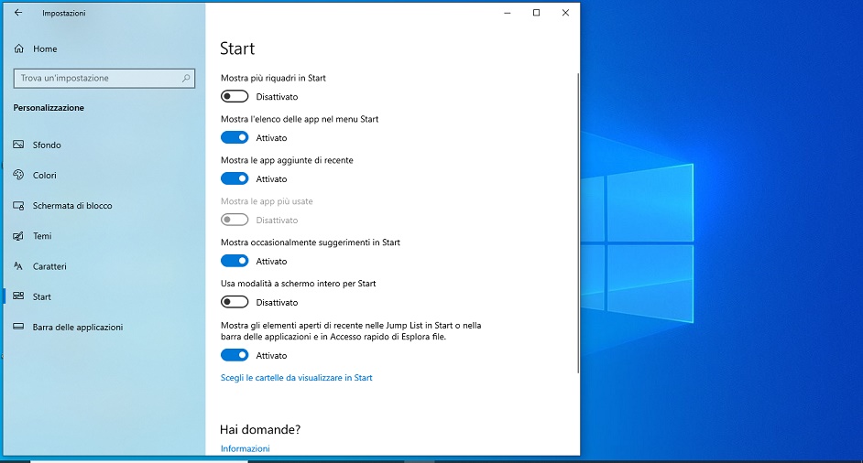Select the Sfondo picture icon
This screenshot has width=863, height=463.
click(18, 145)
